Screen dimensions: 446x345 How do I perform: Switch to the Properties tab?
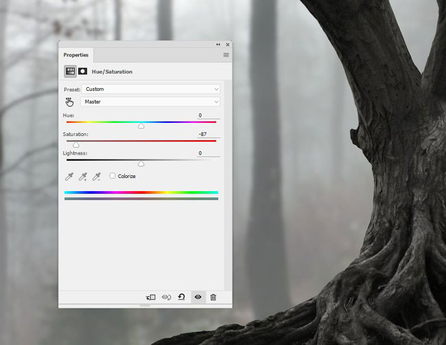click(x=76, y=55)
